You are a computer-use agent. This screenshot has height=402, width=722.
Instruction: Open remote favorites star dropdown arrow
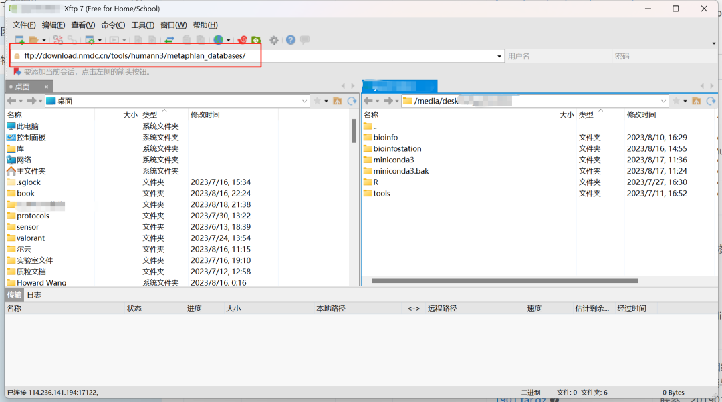tap(685, 102)
